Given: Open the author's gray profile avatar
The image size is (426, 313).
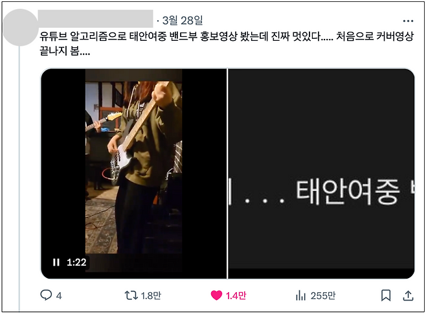Looking at the screenshot, I should click(20, 27).
